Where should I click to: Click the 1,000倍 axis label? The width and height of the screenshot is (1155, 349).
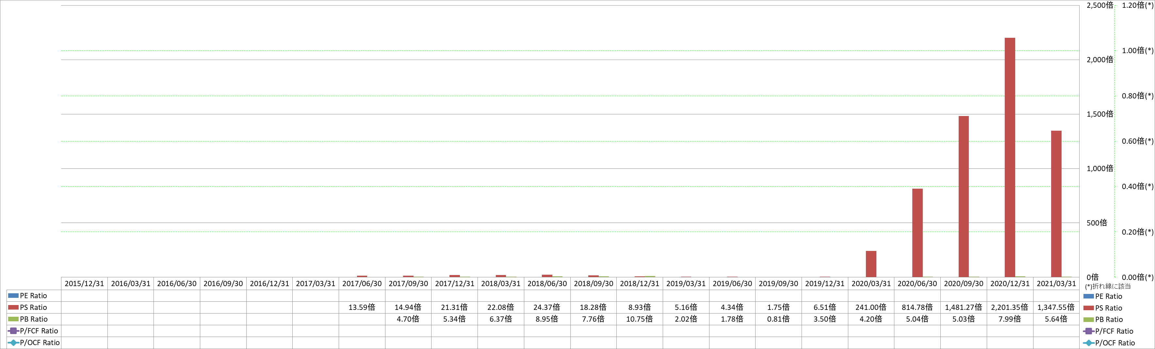(1100, 168)
